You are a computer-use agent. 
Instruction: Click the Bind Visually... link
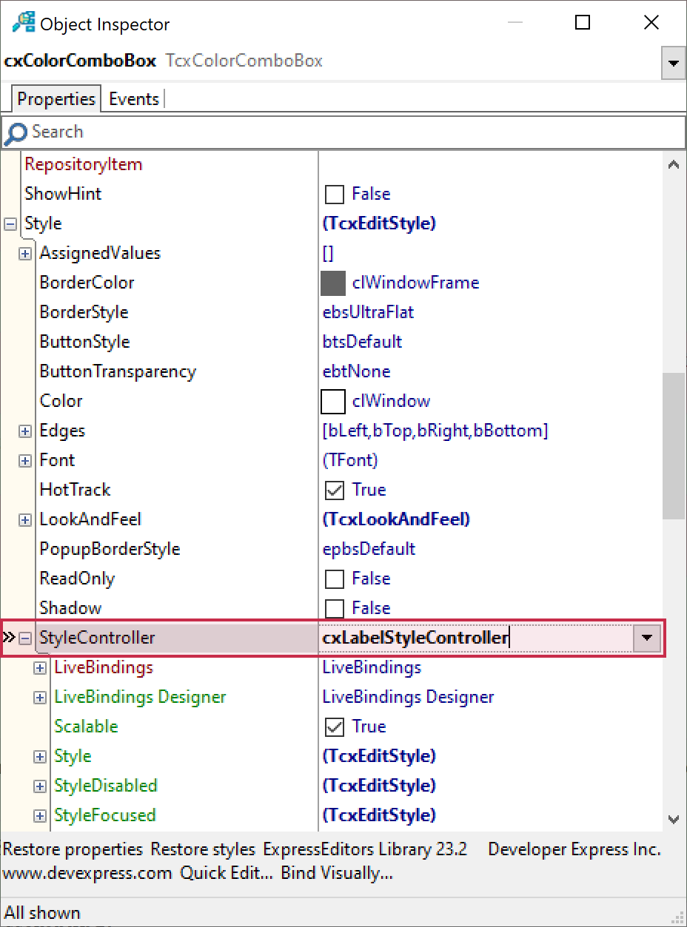[x=337, y=873]
